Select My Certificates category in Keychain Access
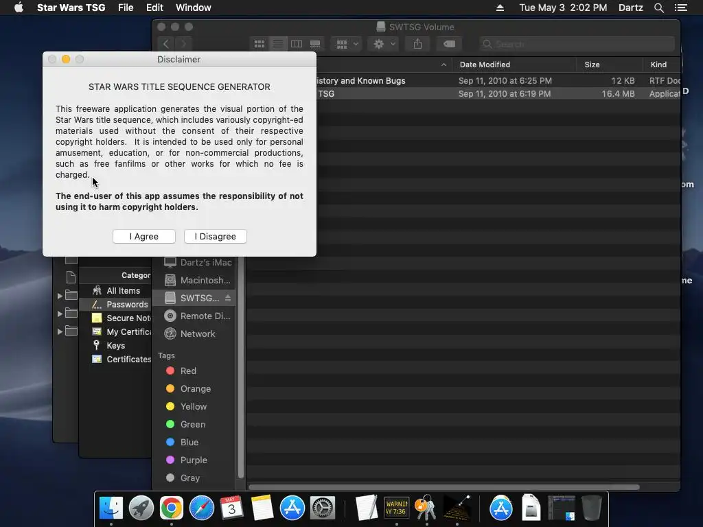The width and height of the screenshot is (703, 527). point(115,331)
